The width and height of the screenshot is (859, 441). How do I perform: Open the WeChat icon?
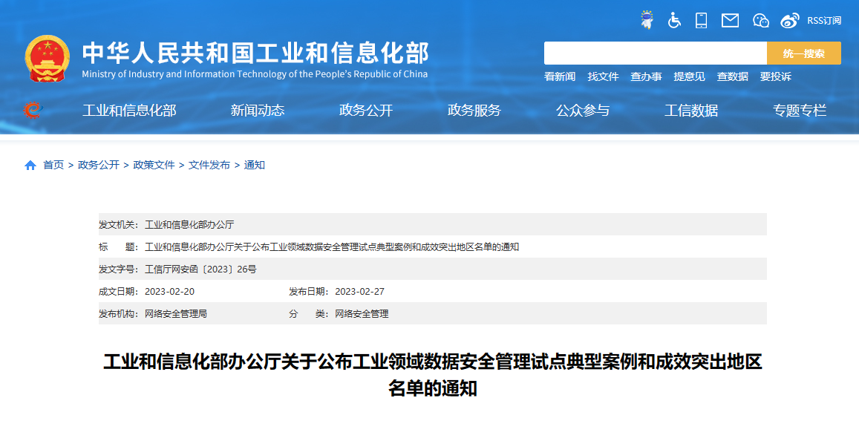(761, 21)
